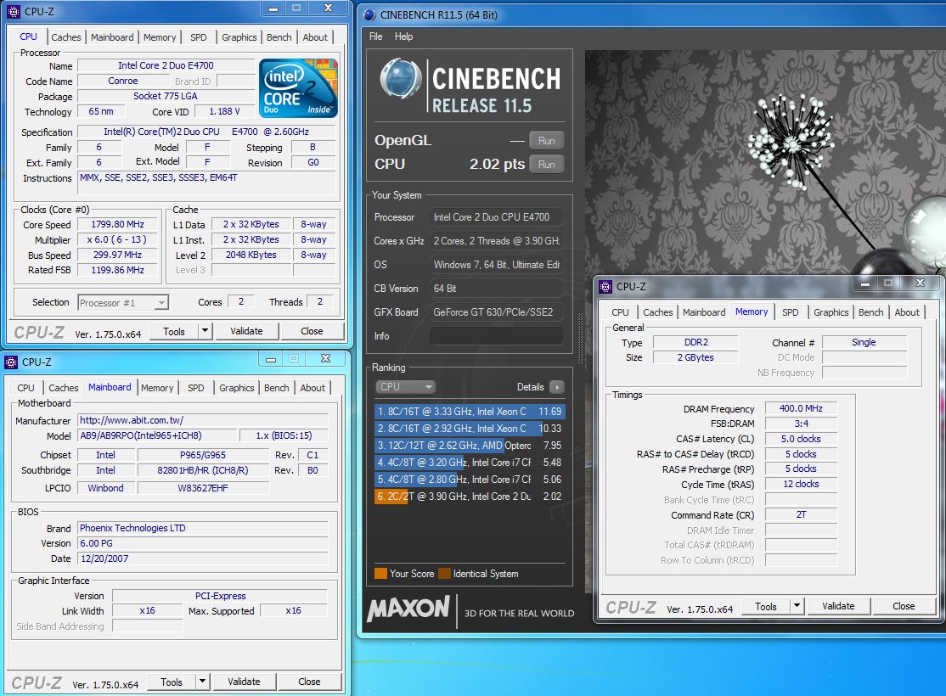The height and width of the screenshot is (696, 946).
Task: Open the CPU ranking type dropdown in Cinebench
Action: click(405, 387)
